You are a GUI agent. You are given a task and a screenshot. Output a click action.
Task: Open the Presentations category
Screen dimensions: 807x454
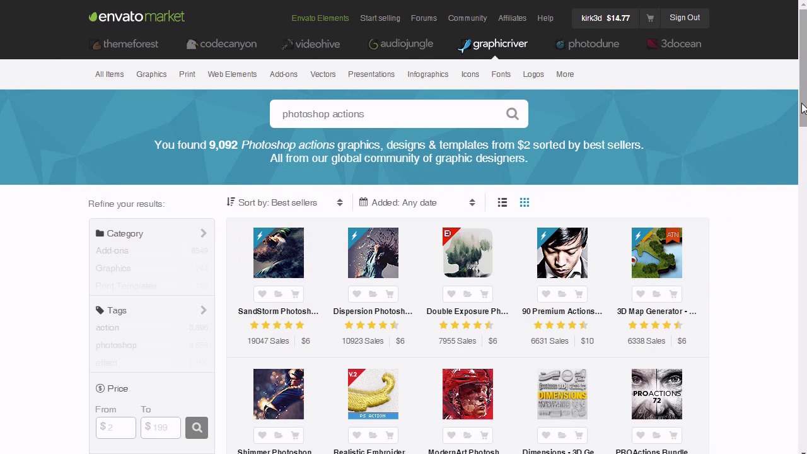tap(371, 74)
